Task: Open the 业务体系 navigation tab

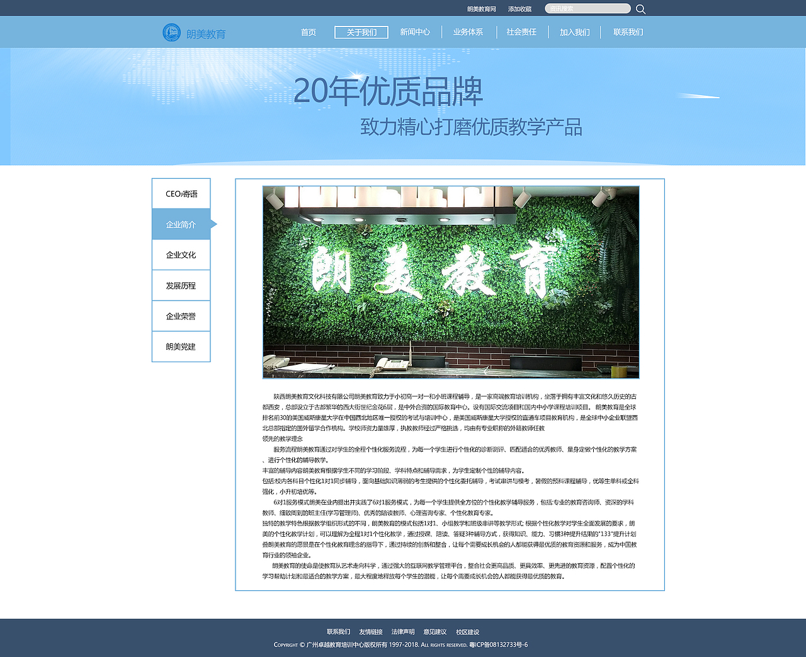Action: [x=467, y=31]
